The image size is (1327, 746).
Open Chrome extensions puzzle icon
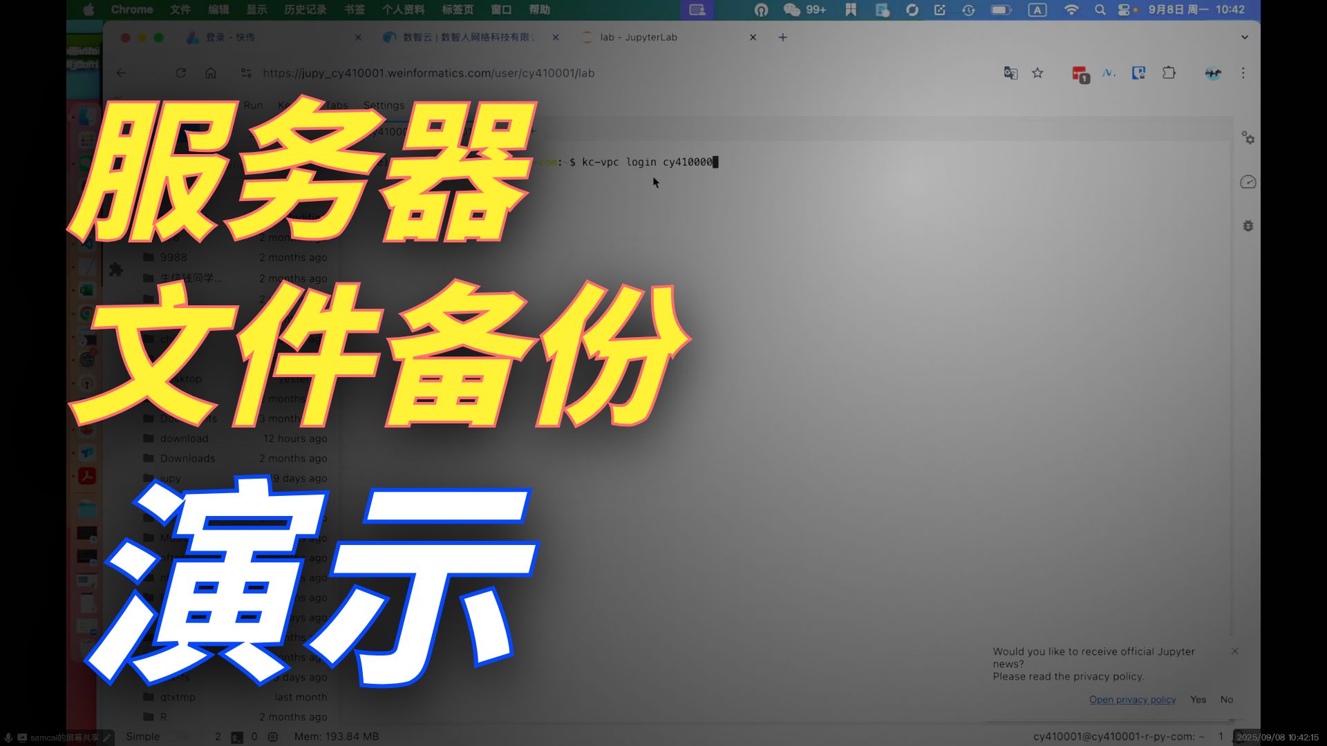[x=1169, y=73]
